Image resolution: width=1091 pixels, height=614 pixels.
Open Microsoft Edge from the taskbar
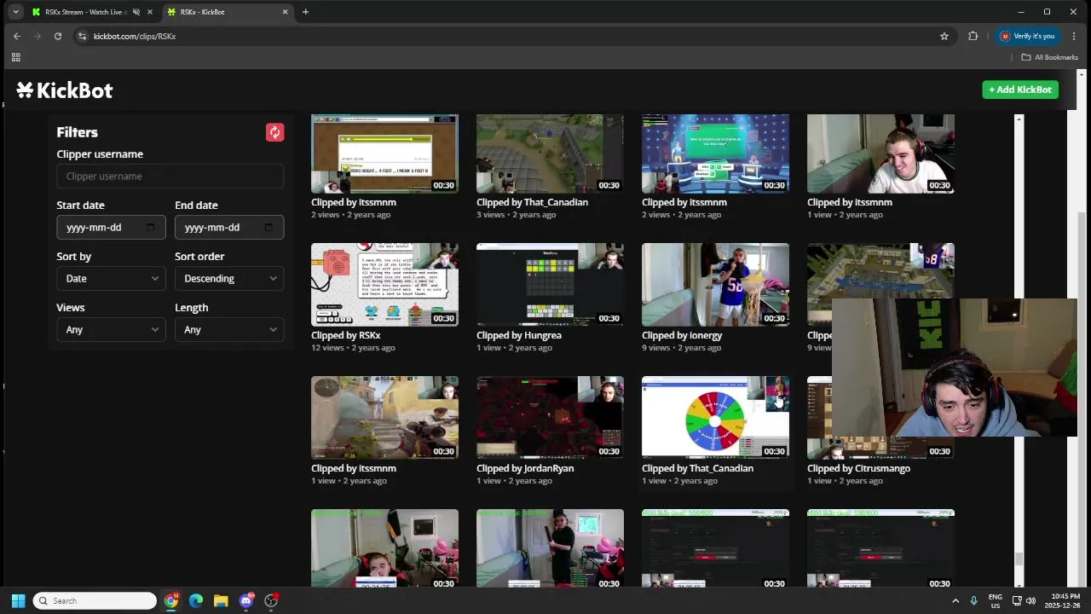pyautogui.click(x=196, y=600)
